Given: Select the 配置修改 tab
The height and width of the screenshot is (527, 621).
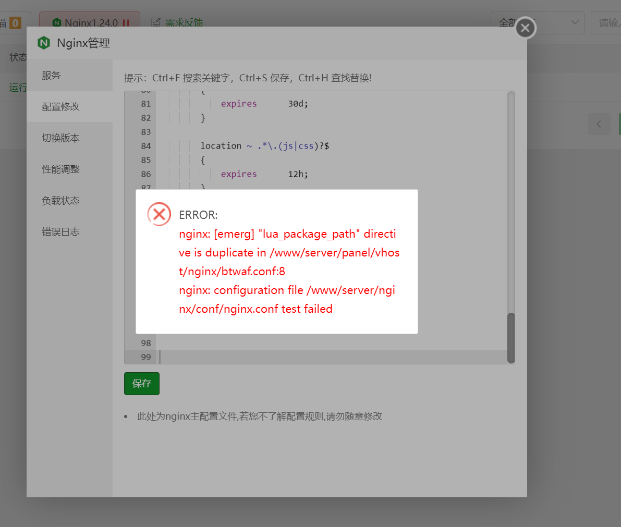Looking at the screenshot, I should tap(70, 106).
